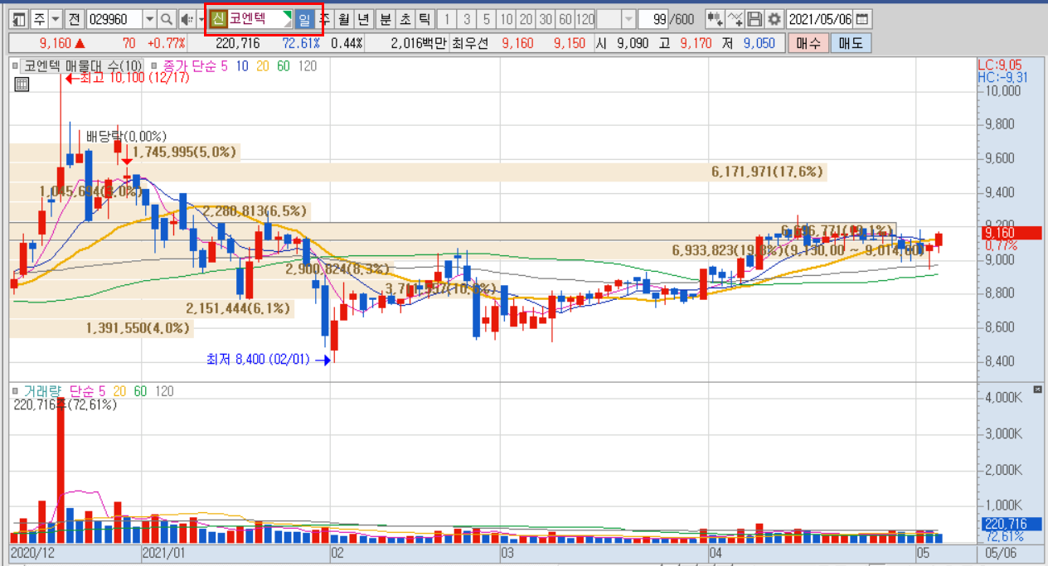The width and height of the screenshot is (1048, 566).
Task: Click the orange 20 moving average label
Action: (x=263, y=65)
